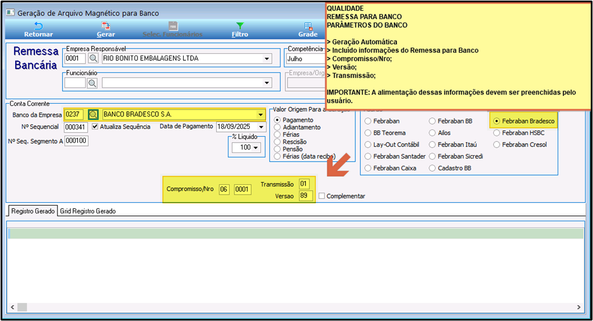Click the Gerar toolbar icon
593x321 pixels.
[105, 25]
